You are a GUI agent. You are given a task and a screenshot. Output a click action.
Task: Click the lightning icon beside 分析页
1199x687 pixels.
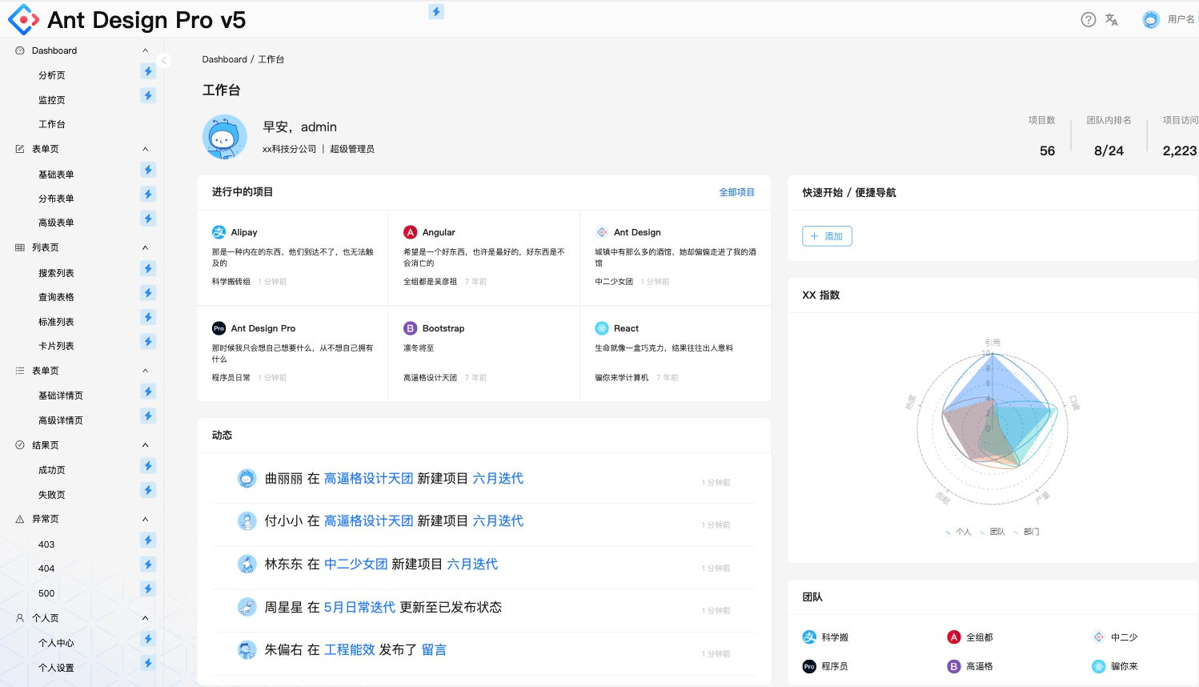pyautogui.click(x=148, y=71)
